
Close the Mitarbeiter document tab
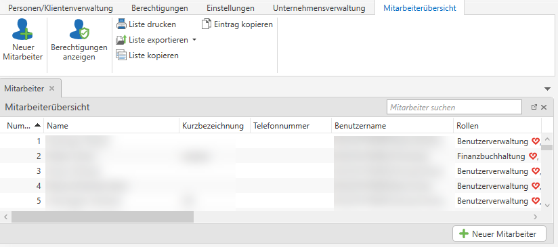pos(51,89)
